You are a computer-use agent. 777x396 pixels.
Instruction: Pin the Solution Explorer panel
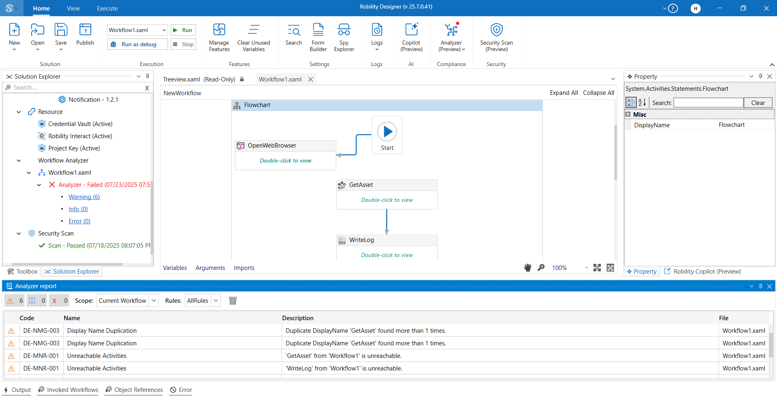pyautogui.click(x=147, y=76)
